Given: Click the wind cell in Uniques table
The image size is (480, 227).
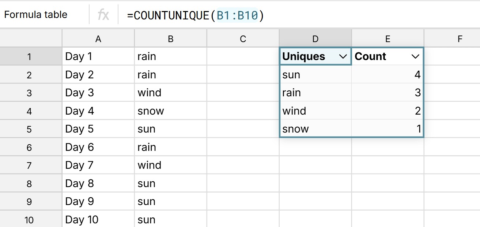Looking at the screenshot, I should [315, 111].
